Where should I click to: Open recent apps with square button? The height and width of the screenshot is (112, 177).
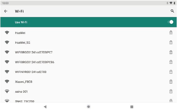[132, 107]
